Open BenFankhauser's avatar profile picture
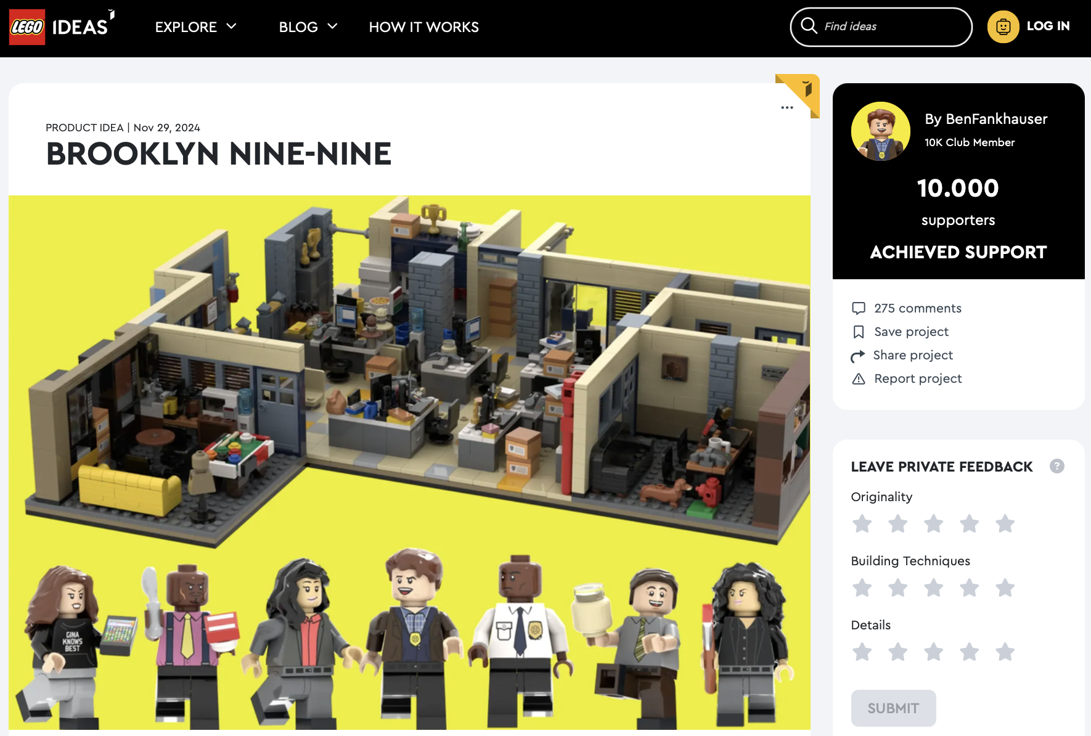Image resolution: width=1091 pixels, height=736 pixels. coord(881,131)
